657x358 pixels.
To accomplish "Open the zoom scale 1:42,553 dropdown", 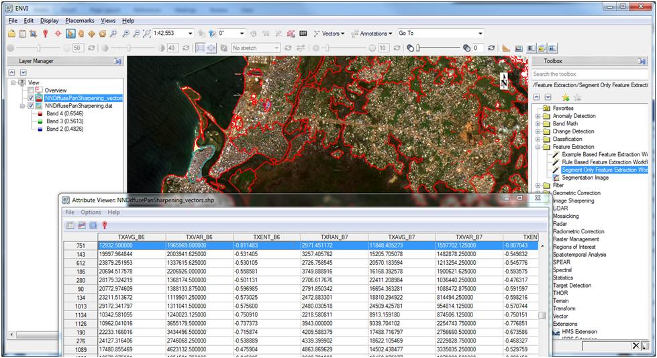I will pyautogui.click(x=191, y=34).
